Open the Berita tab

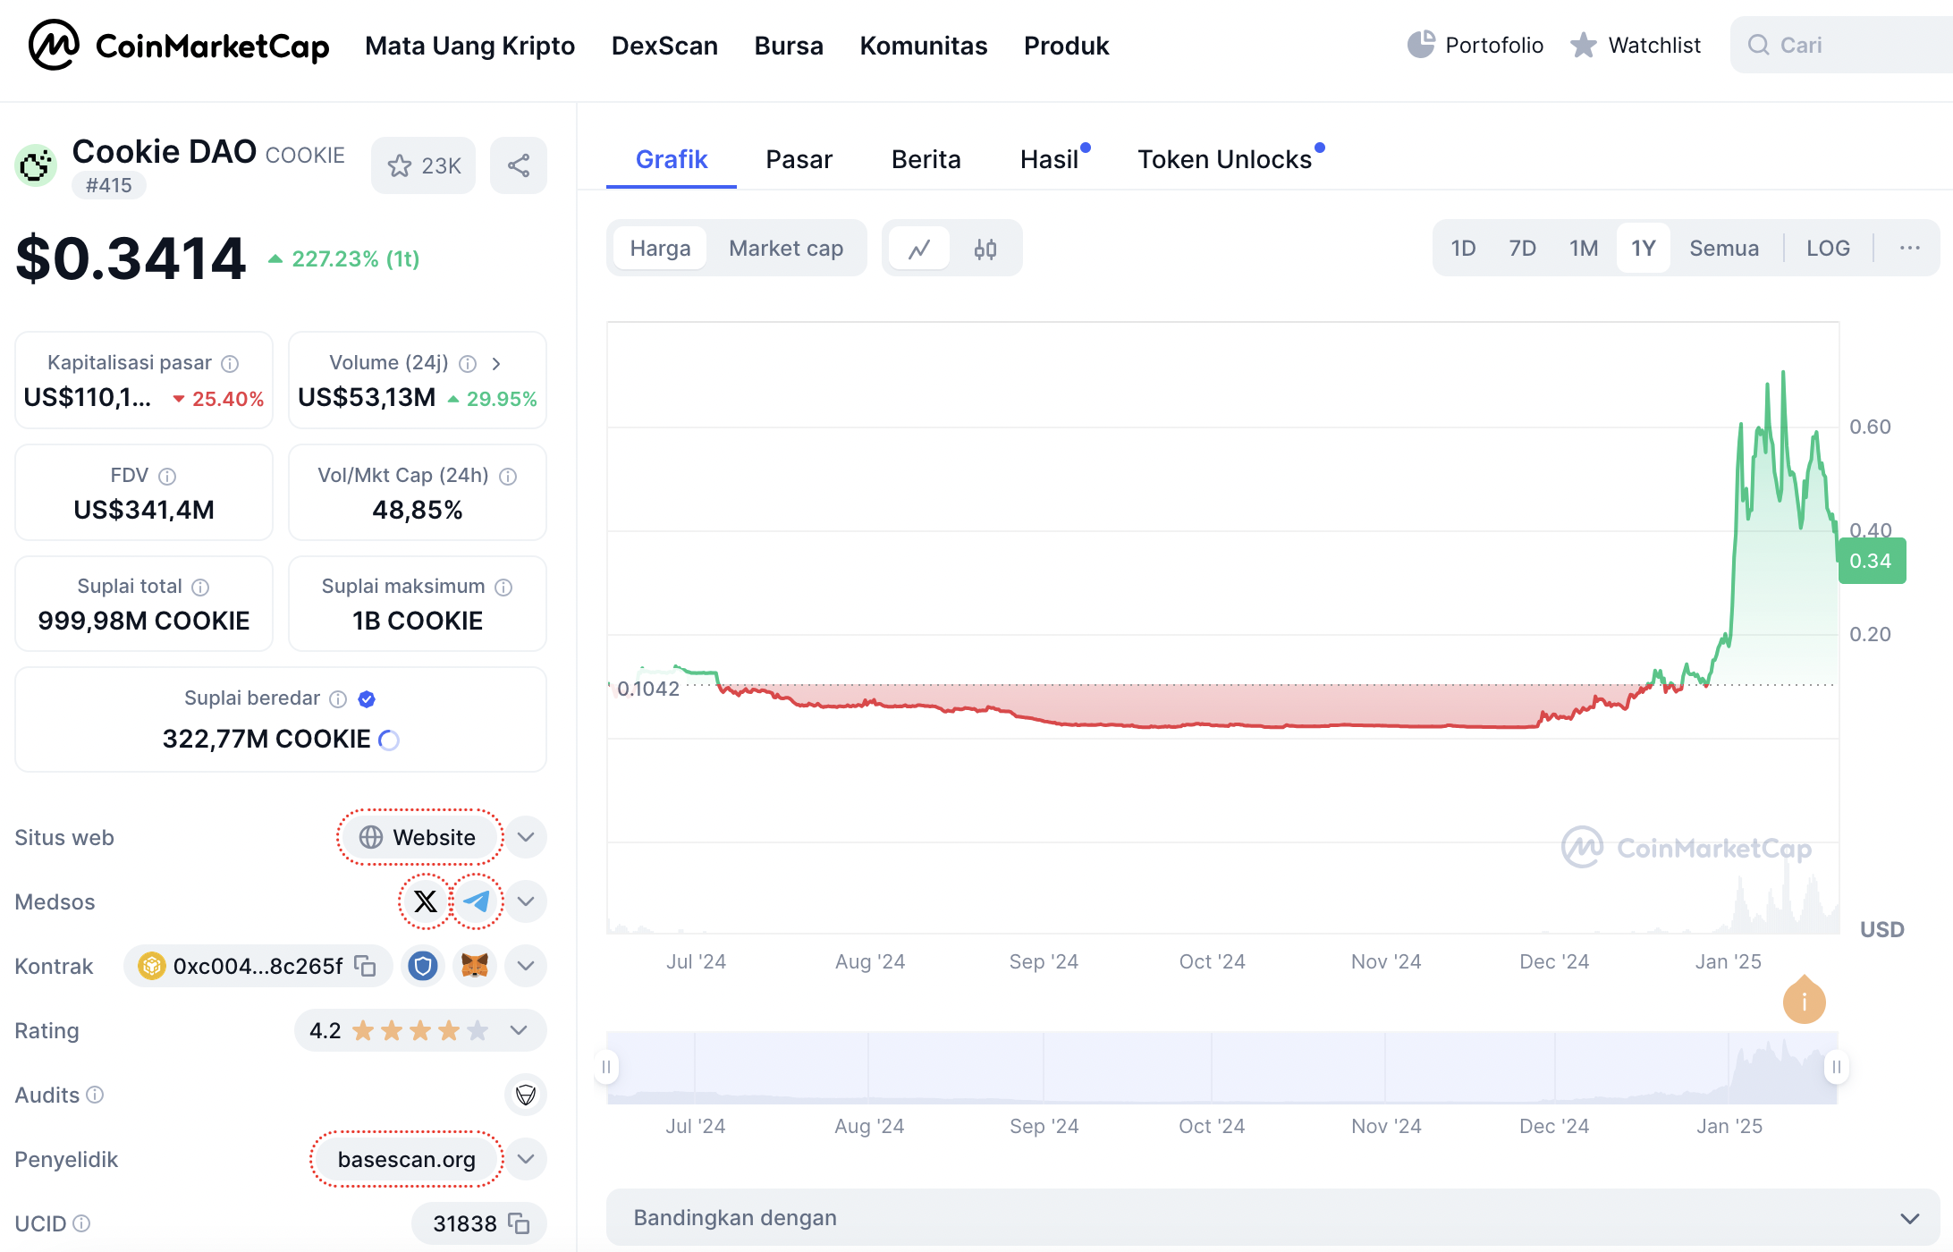[926, 158]
